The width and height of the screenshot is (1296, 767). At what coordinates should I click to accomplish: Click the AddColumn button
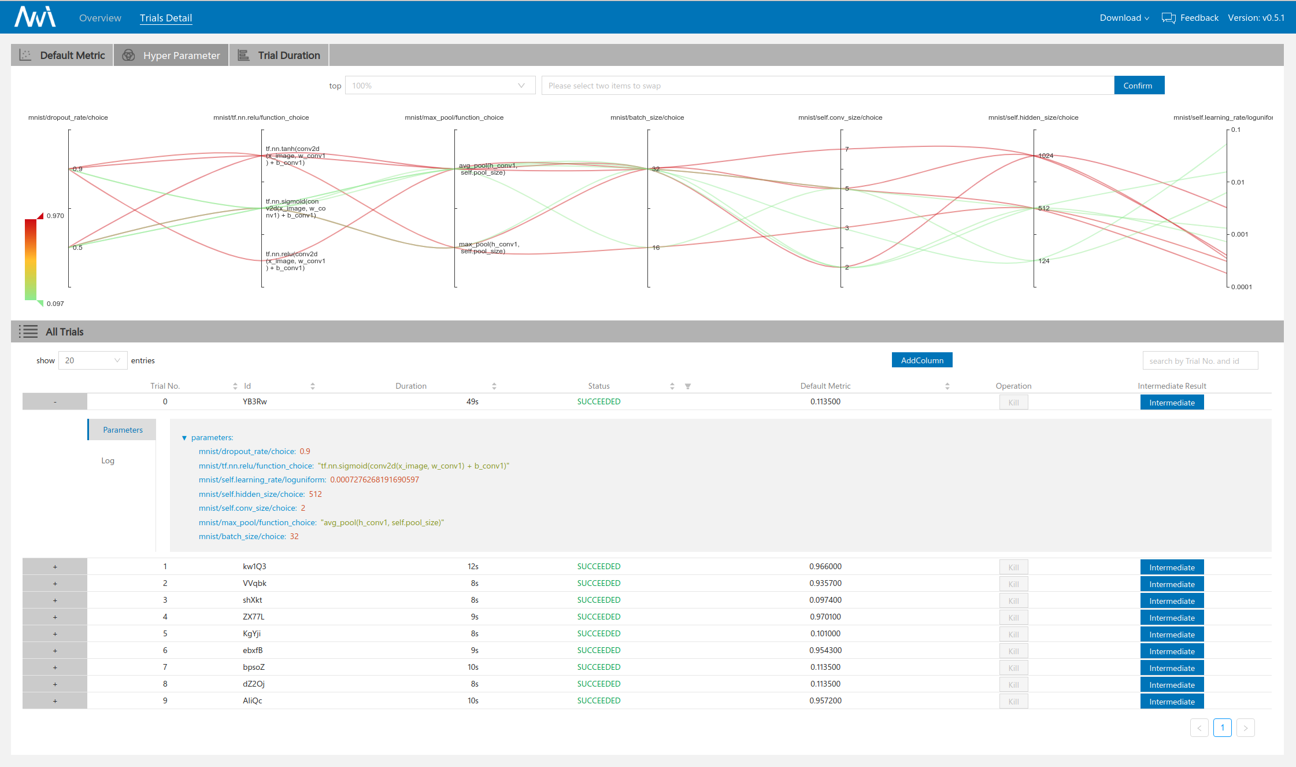tap(921, 360)
